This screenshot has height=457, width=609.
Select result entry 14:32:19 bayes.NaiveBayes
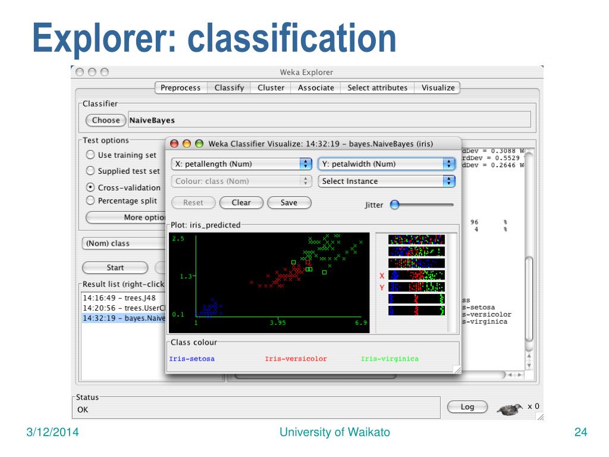pos(124,318)
